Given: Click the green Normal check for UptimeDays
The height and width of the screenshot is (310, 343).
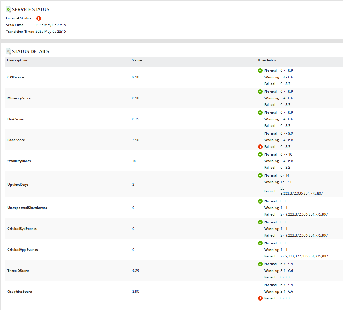Looking at the screenshot, I should point(260,175).
